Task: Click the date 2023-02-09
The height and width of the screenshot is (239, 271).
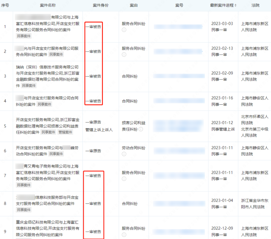Action: point(222,73)
